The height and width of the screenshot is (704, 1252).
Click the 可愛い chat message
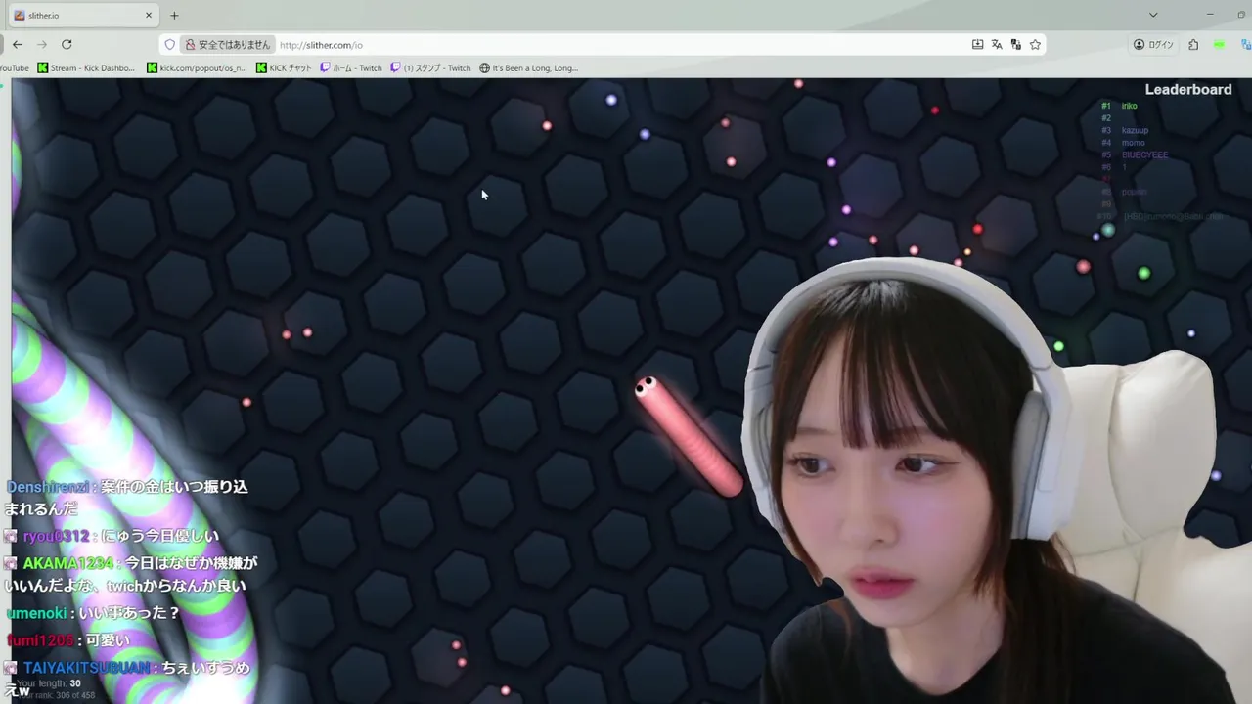(x=108, y=640)
